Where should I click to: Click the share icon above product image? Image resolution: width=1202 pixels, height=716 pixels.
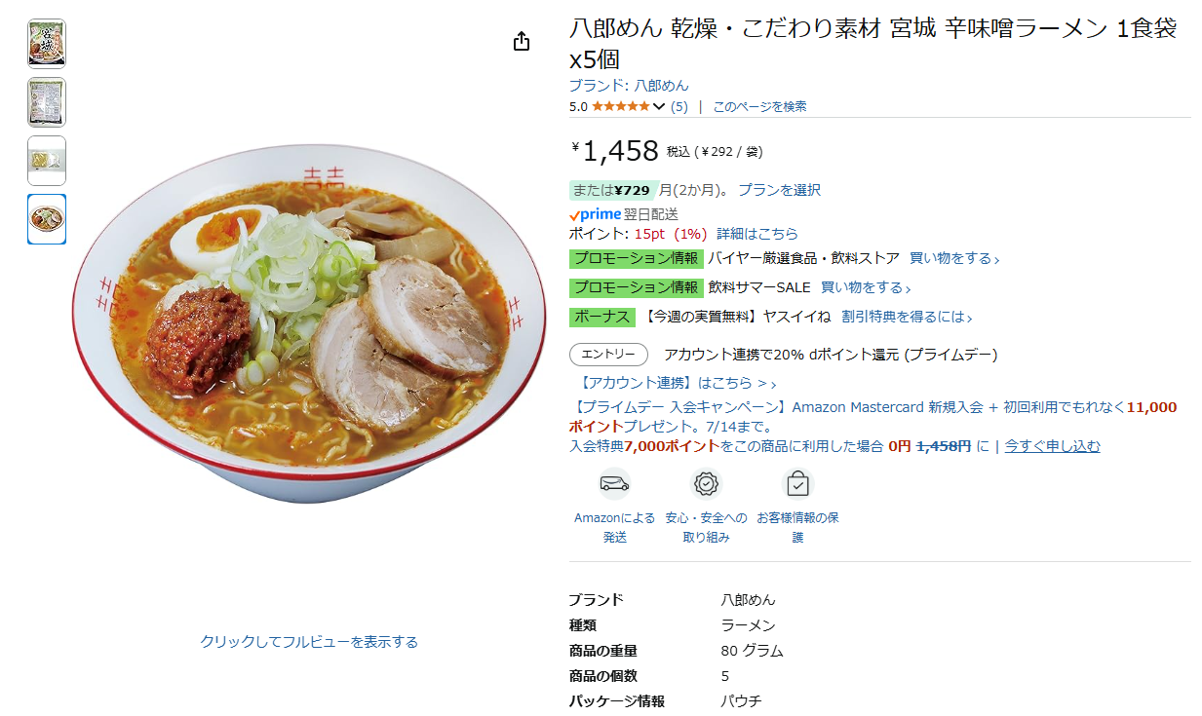pyautogui.click(x=522, y=41)
